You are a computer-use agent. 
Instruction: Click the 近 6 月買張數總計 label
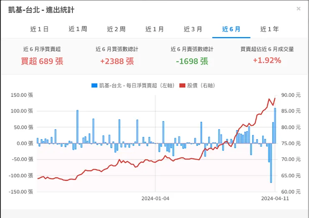[x=117, y=49]
